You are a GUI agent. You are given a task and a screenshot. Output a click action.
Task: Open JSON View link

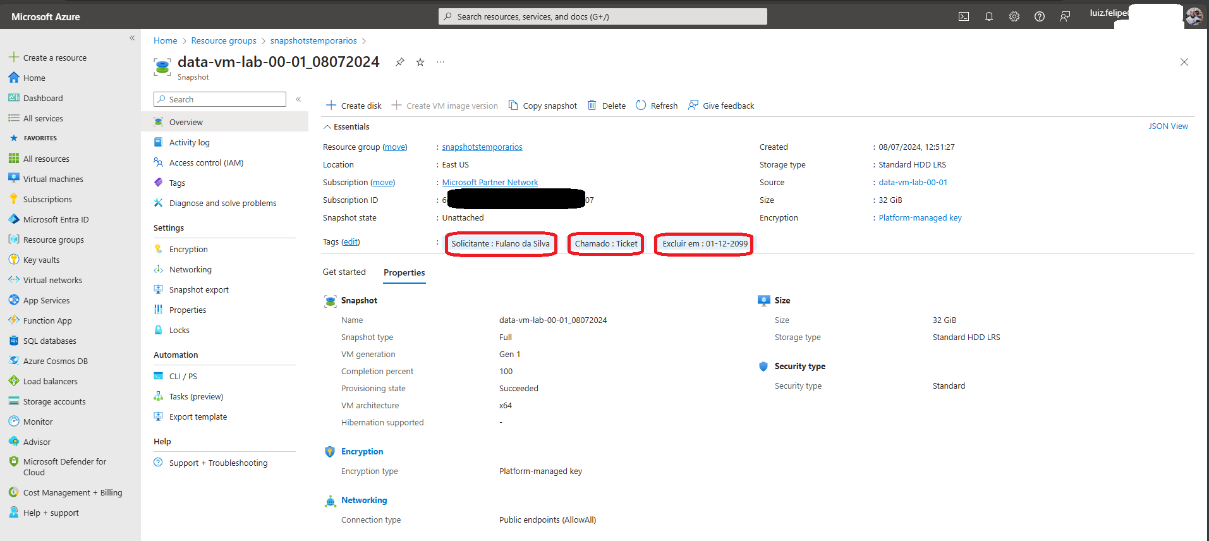(1168, 126)
